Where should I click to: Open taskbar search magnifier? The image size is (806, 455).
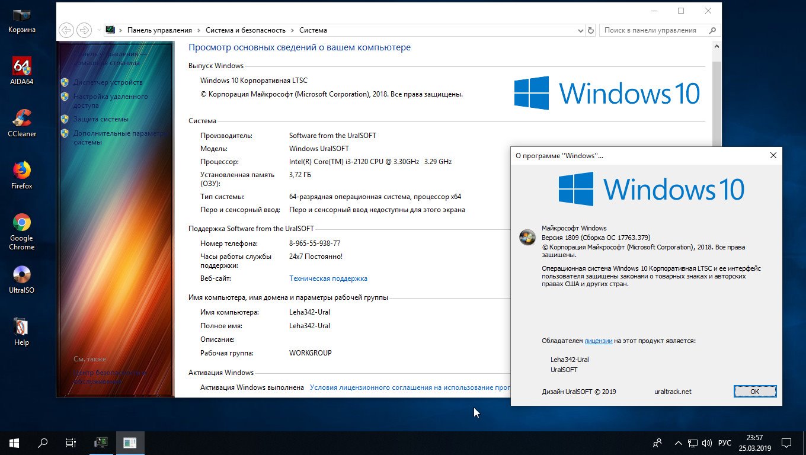(43, 443)
